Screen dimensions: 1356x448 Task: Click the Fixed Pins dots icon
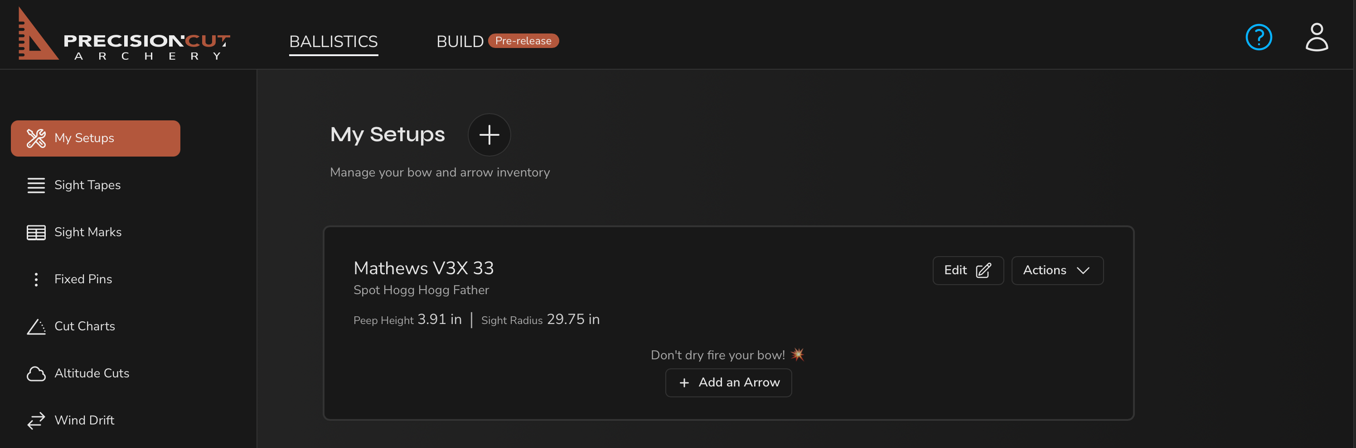36,279
